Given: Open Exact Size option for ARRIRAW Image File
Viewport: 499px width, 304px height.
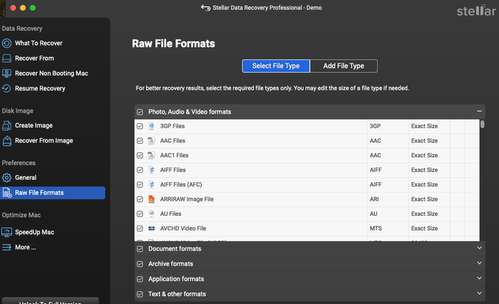Looking at the screenshot, I should coord(424,199).
